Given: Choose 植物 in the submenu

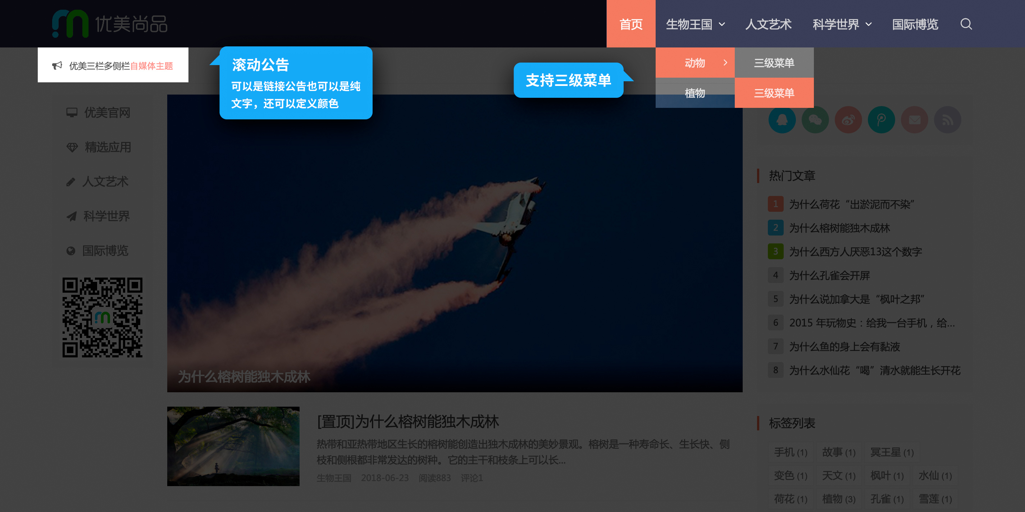Looking at the screenshot, I should (x=695, y=93).
